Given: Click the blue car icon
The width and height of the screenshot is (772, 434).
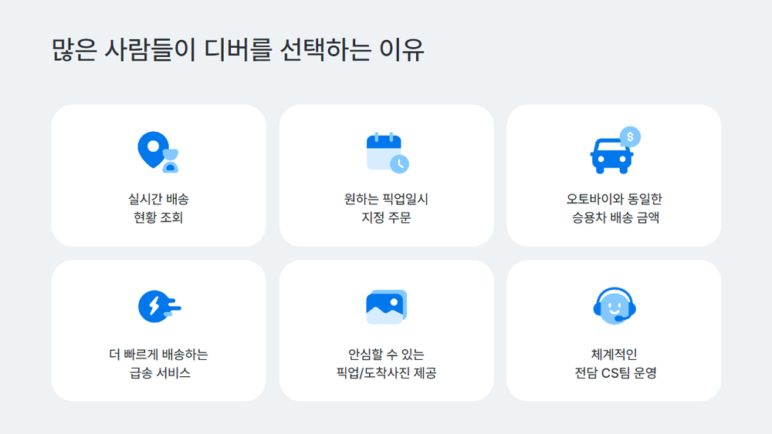Looking at the screenshot, I should click(x=610, y=156).
